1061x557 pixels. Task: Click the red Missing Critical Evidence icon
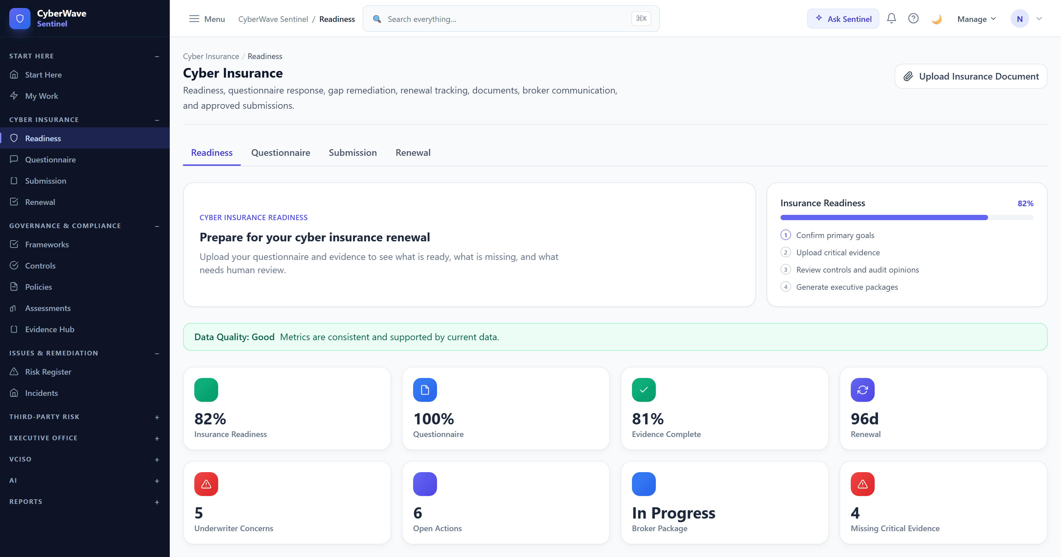click(x=862, y=484)
